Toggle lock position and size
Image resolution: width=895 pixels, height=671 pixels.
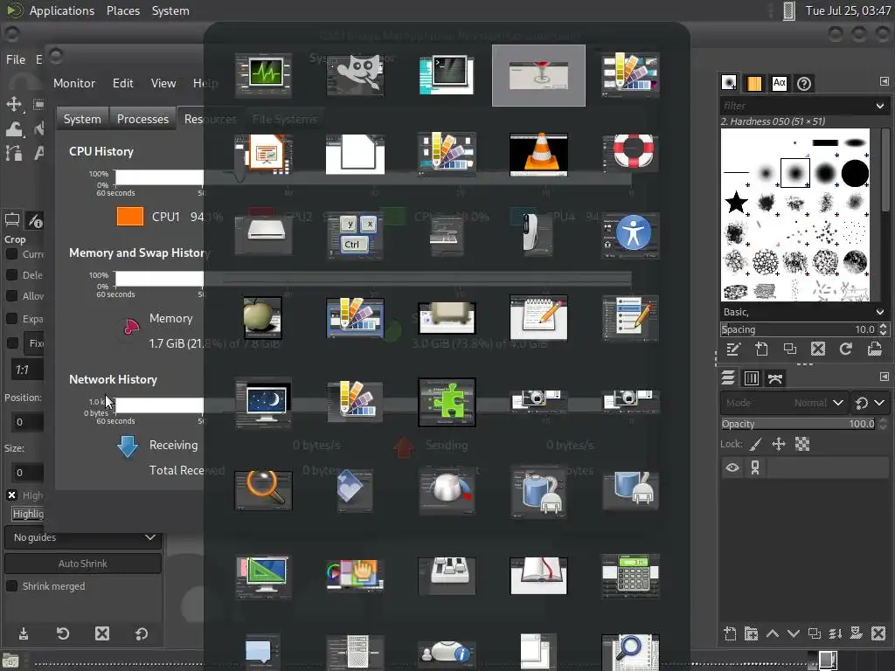pos(779,444)
